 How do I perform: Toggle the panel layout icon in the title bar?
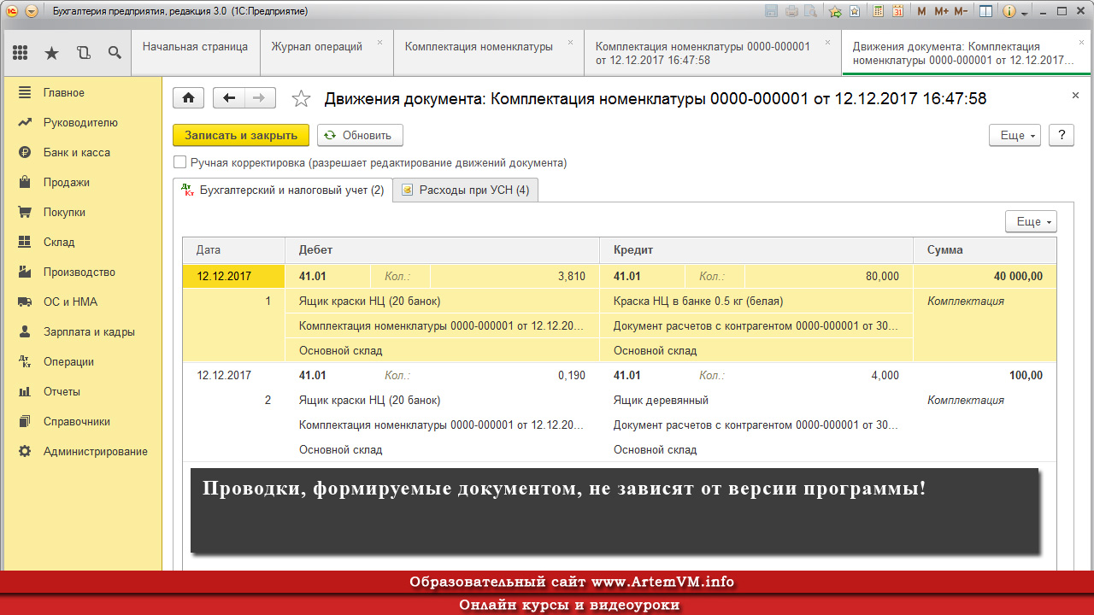[x=985, y=11]
